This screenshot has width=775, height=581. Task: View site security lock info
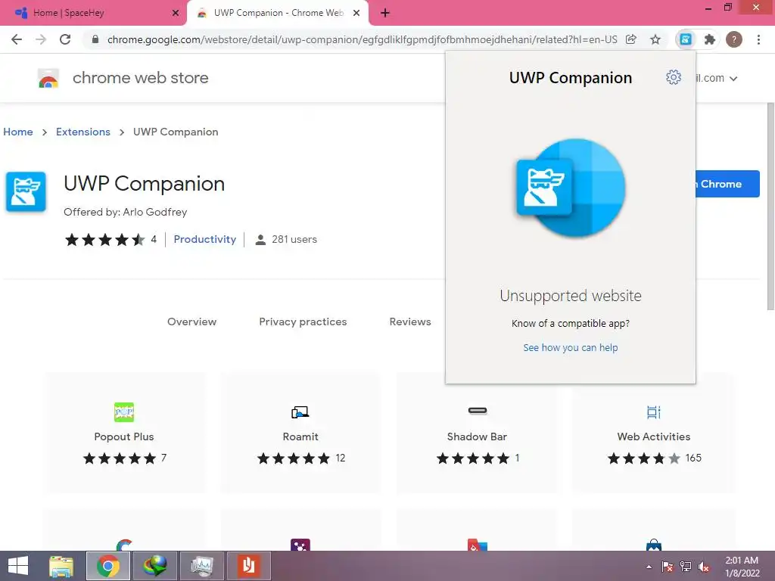(95, 39)
